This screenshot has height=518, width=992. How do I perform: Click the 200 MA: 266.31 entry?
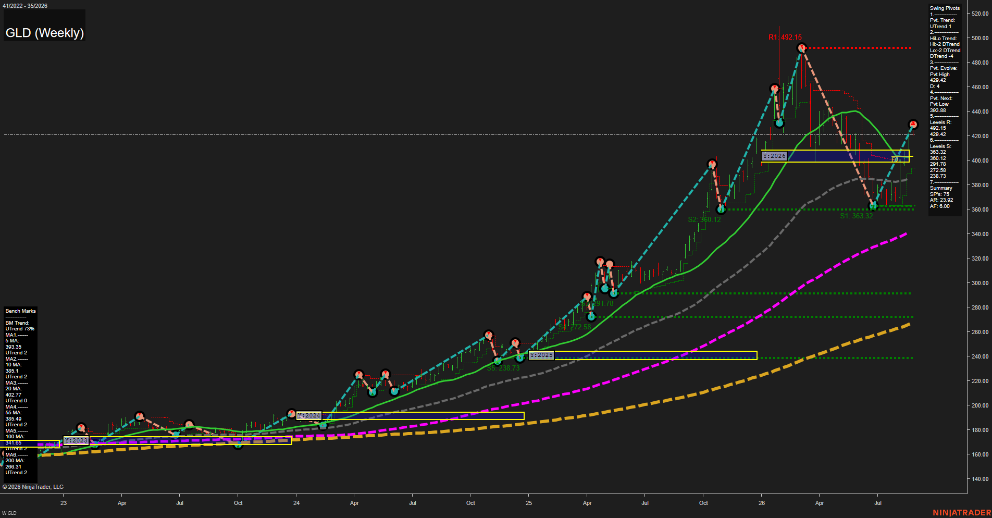[x=15, y=464]
